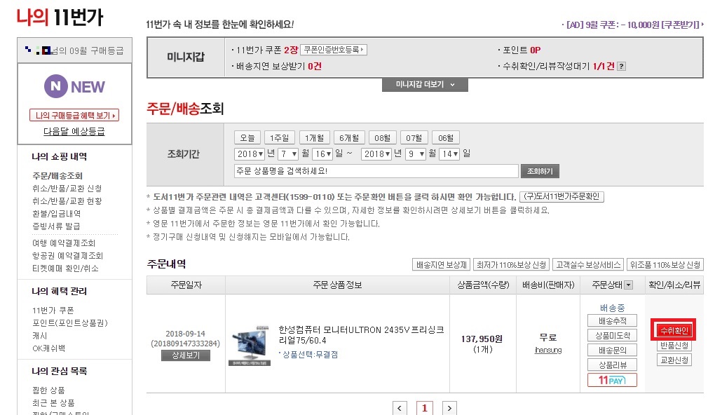Open the end month dropdown showing 9
Viewport: 708px width, 415px height.
[416, 154]
